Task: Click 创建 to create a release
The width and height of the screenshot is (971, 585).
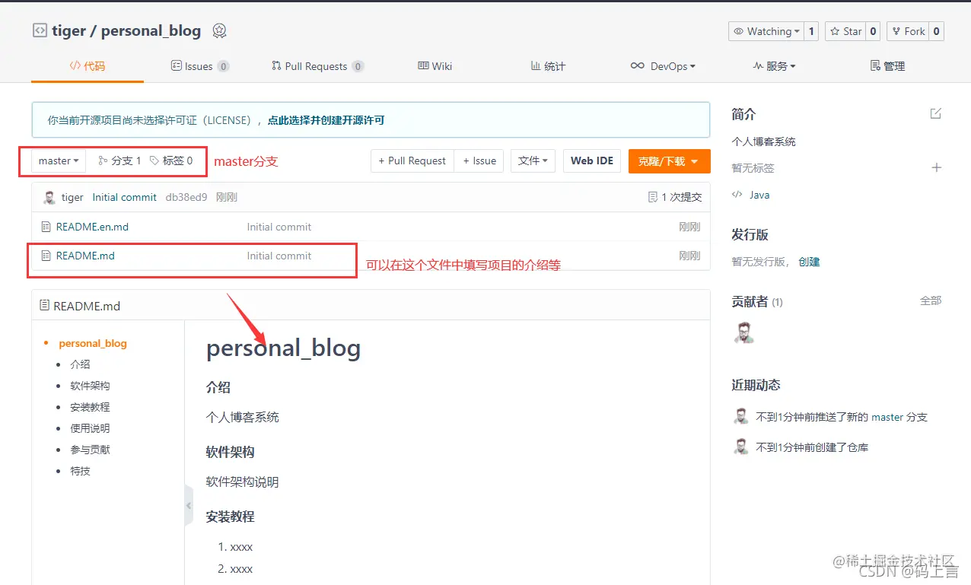Action: [809, 262]
